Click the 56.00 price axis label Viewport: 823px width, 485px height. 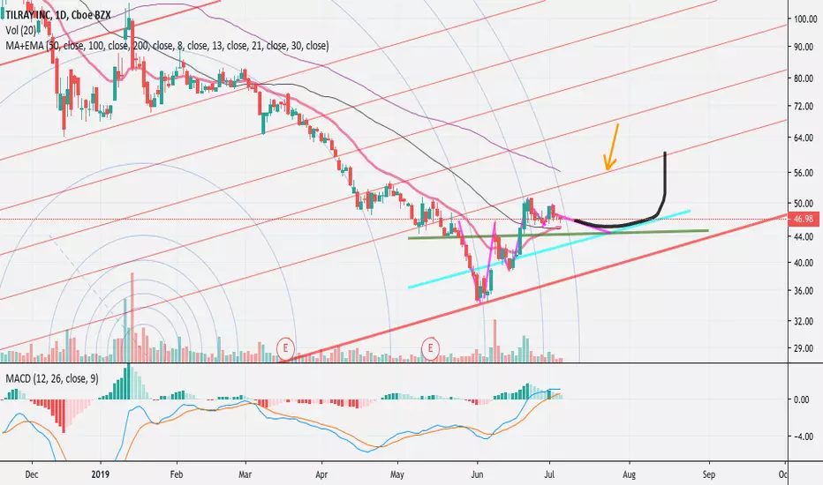click(805, 173)
